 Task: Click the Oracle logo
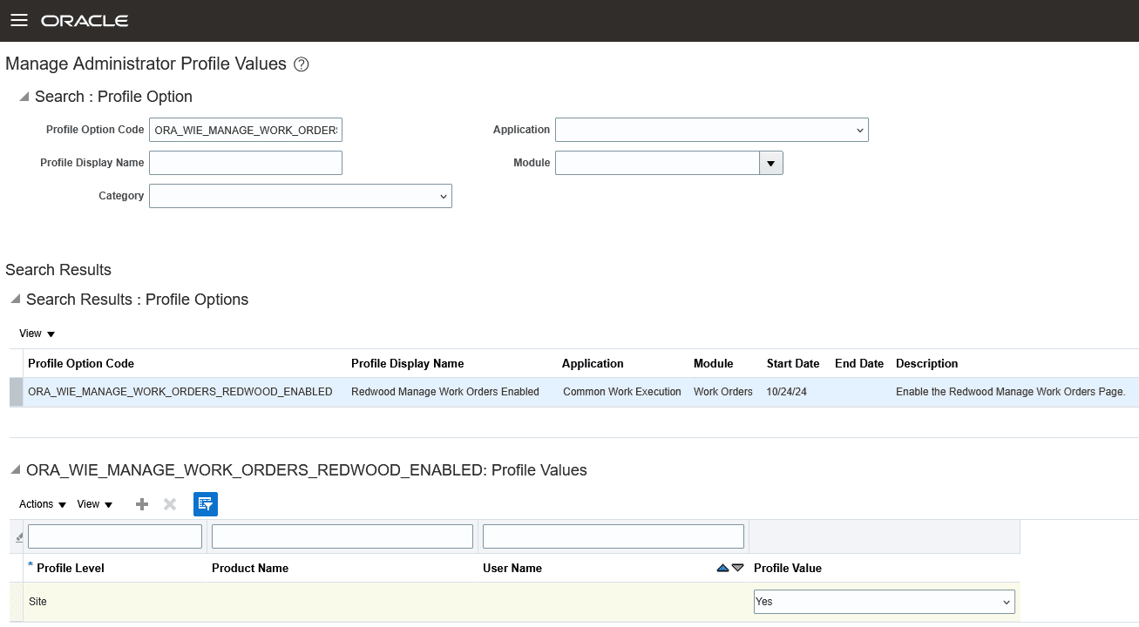(x=85, y=21)
